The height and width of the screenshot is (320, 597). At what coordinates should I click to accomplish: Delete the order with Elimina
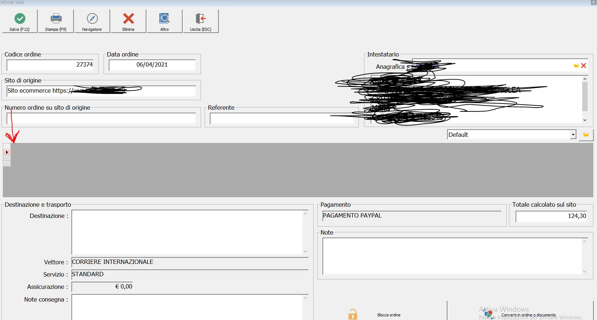click(x=128, y=21)
